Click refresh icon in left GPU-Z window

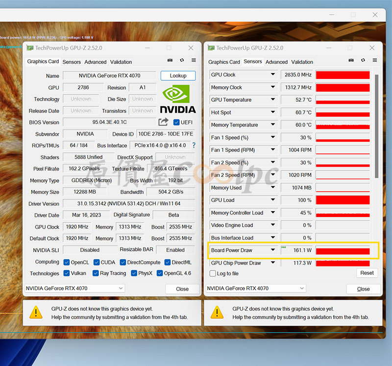182,60
